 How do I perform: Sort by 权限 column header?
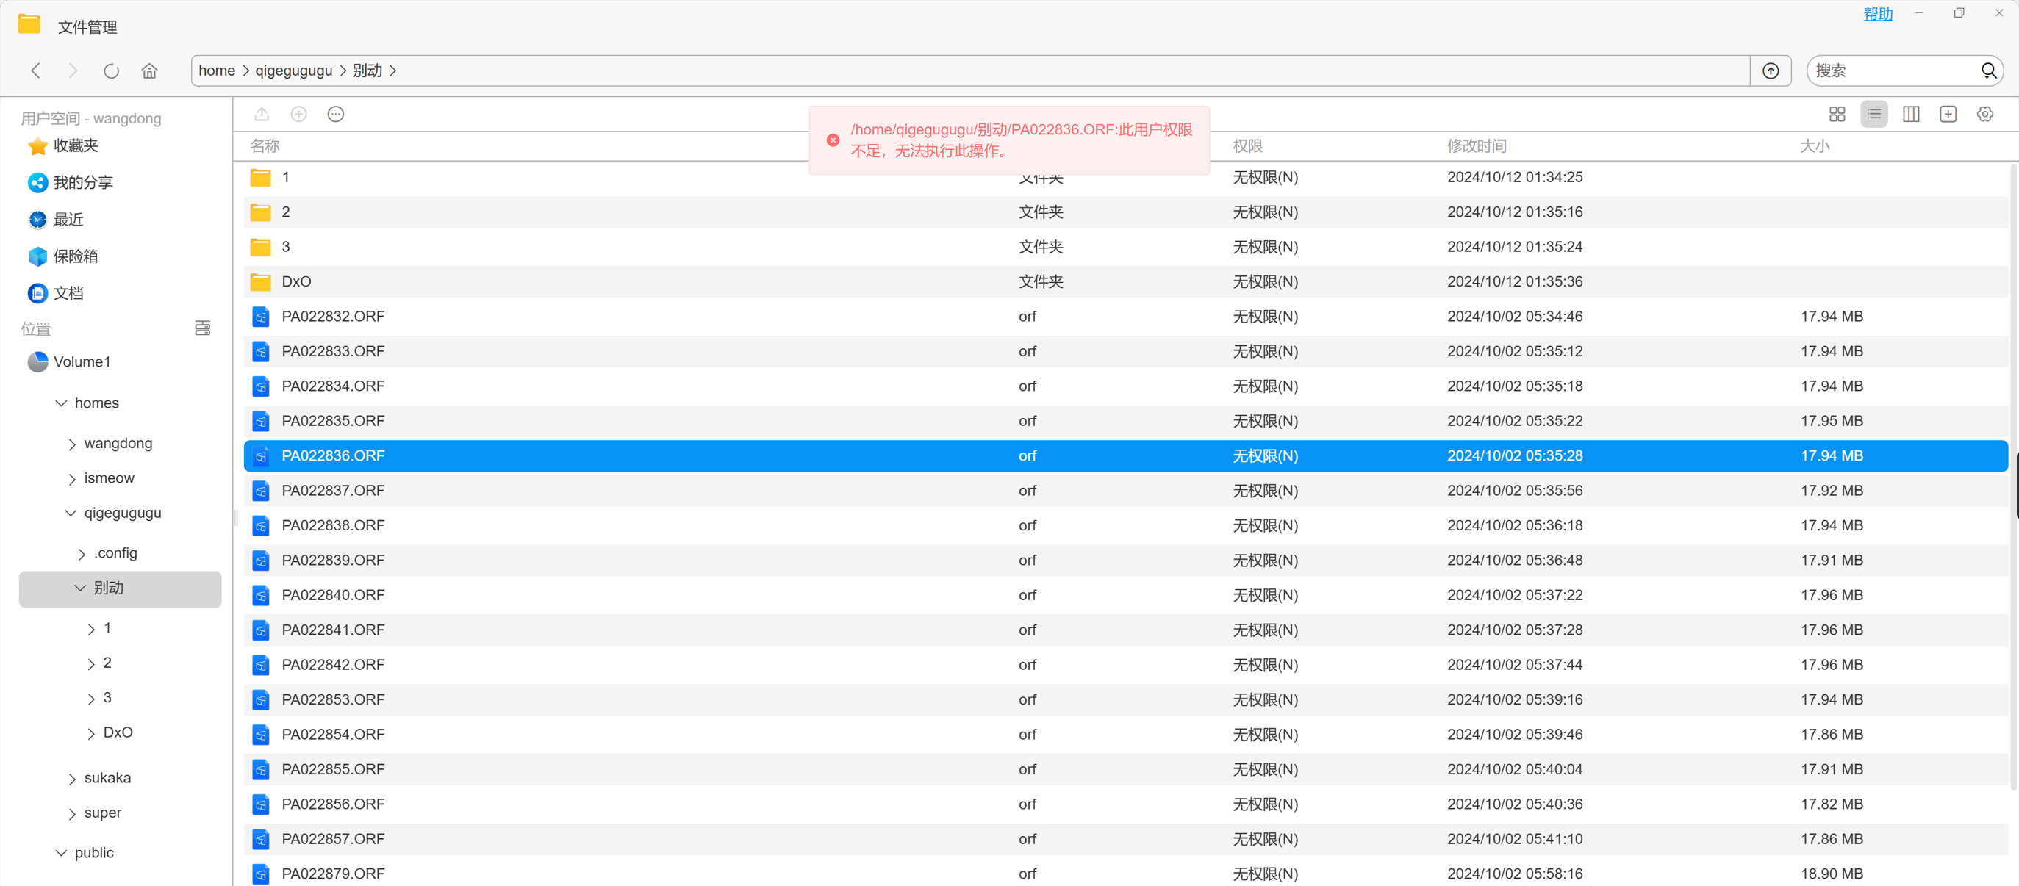[1248, 145]
